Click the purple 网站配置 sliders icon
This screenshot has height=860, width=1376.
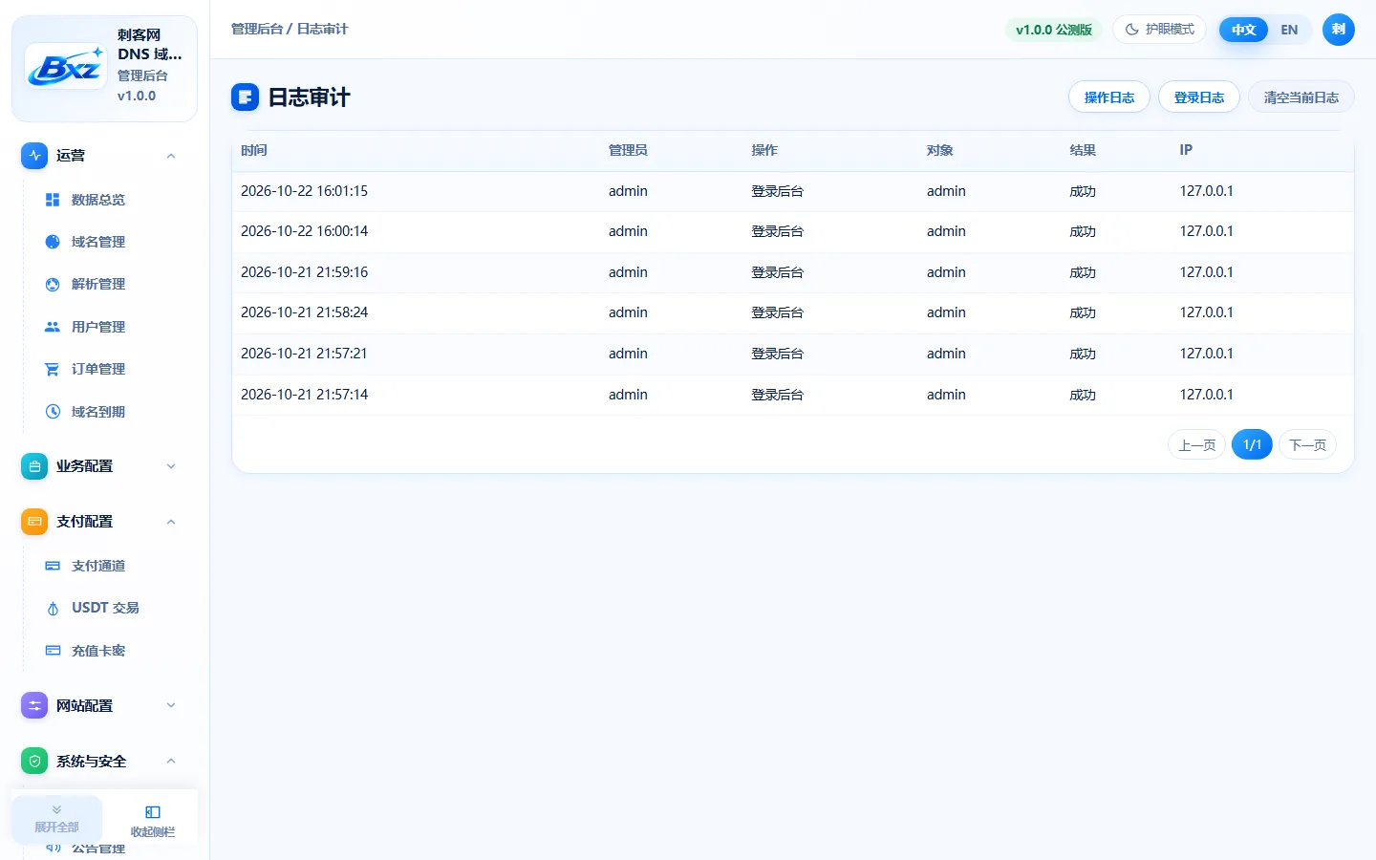tap(34, 706)
